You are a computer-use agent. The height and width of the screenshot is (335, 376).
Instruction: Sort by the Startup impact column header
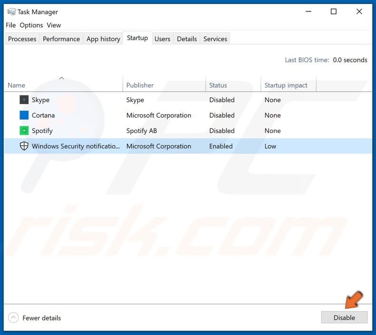(x=289, y=85)
